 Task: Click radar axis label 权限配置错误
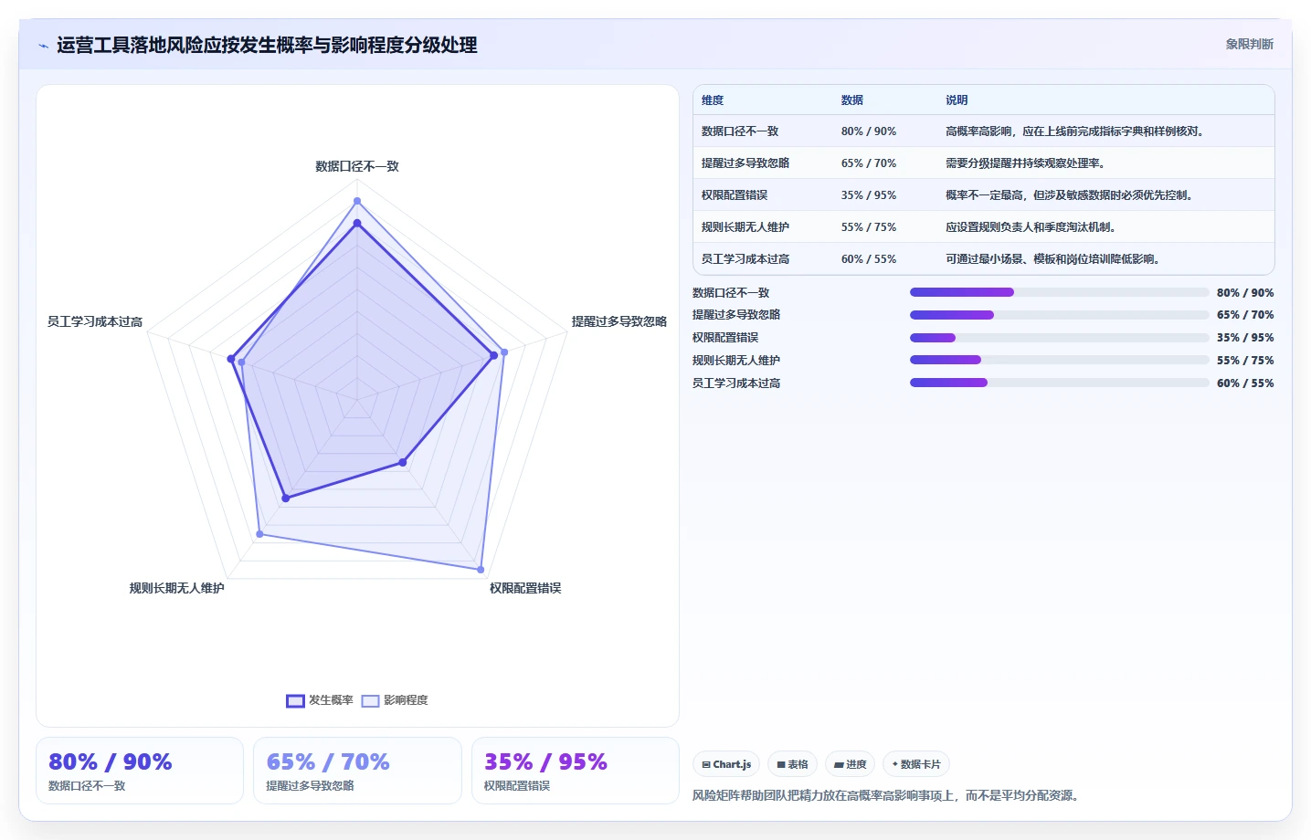(x=525, y=588)
